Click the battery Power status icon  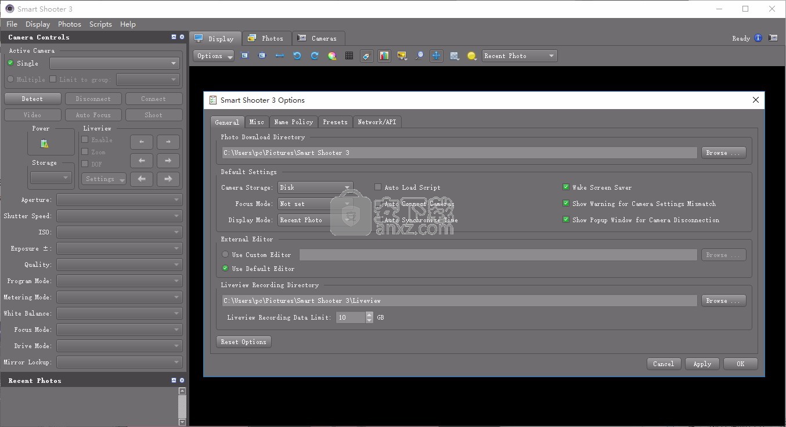pyautogui.click(x=45, y=143)
